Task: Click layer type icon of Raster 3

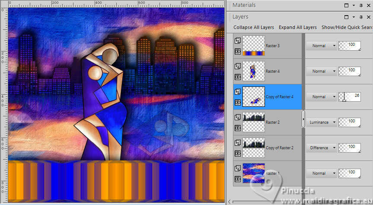Action: pyautogui.click(x=237, y=41)
